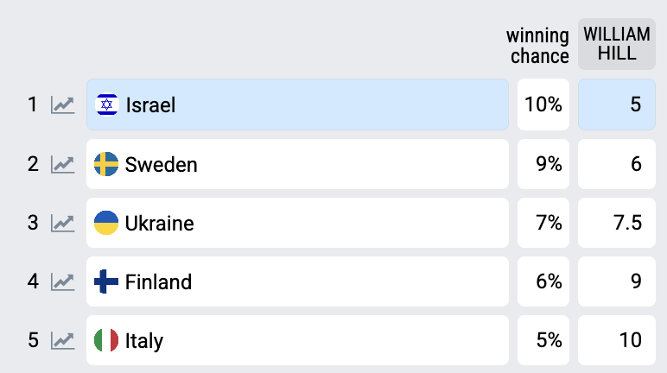Pick William Hill odds 9 for Finland
Image resolution: width=667 pixels, height=373 pixels.
coord(617,281)
